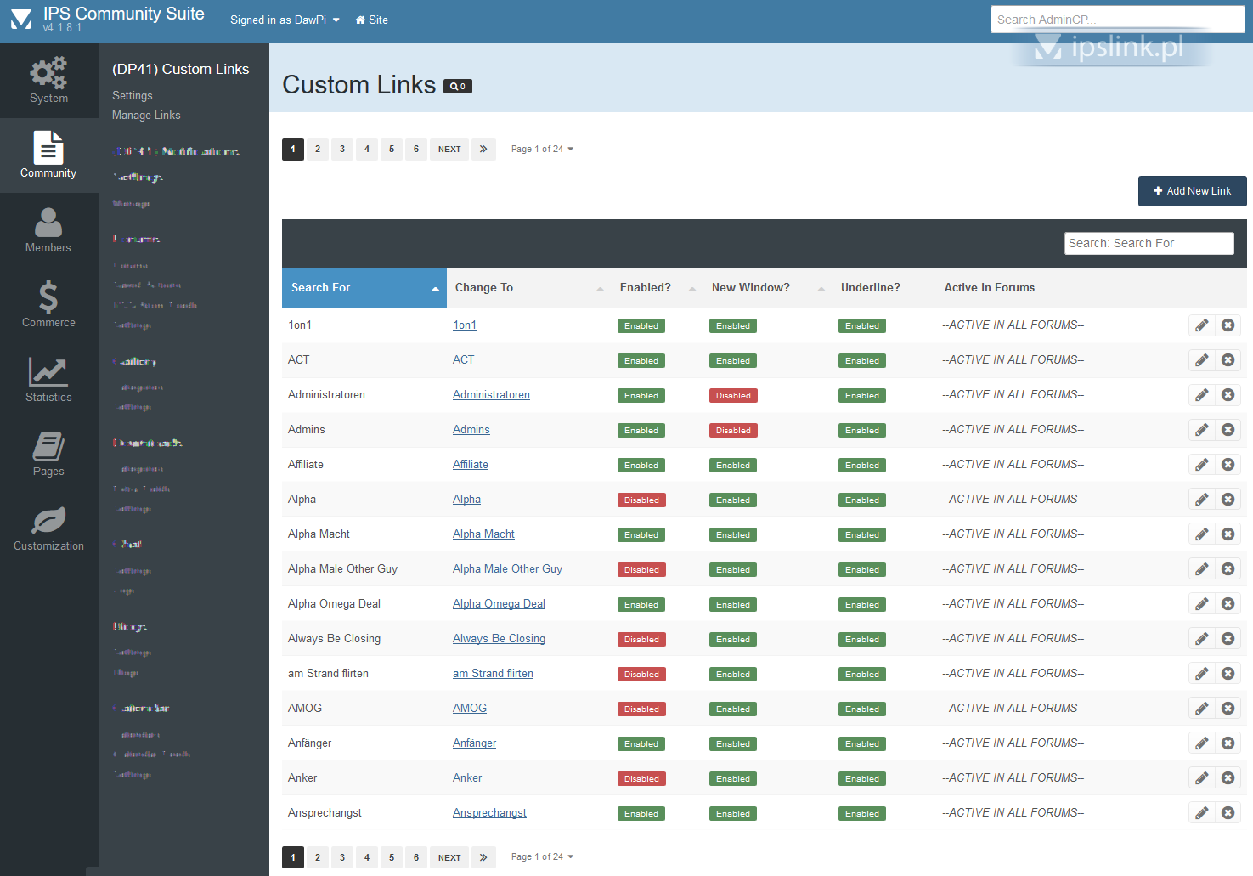Click the Add New Link button
The width and height of the screenshot is (1253, 876).
tap(1193, 191)
